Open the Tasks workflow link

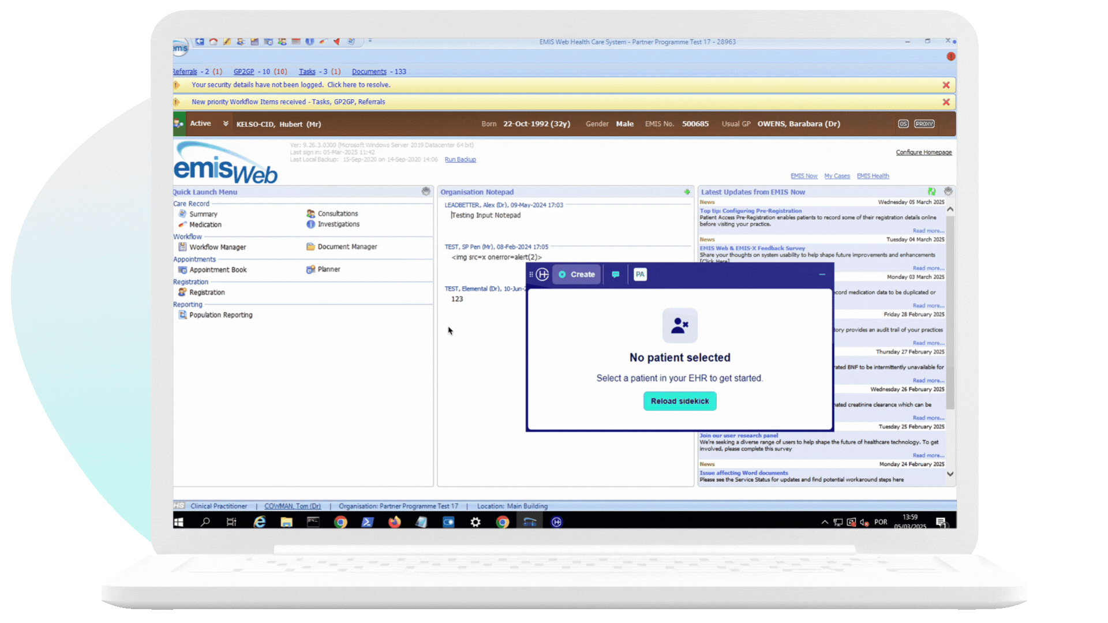307,72
